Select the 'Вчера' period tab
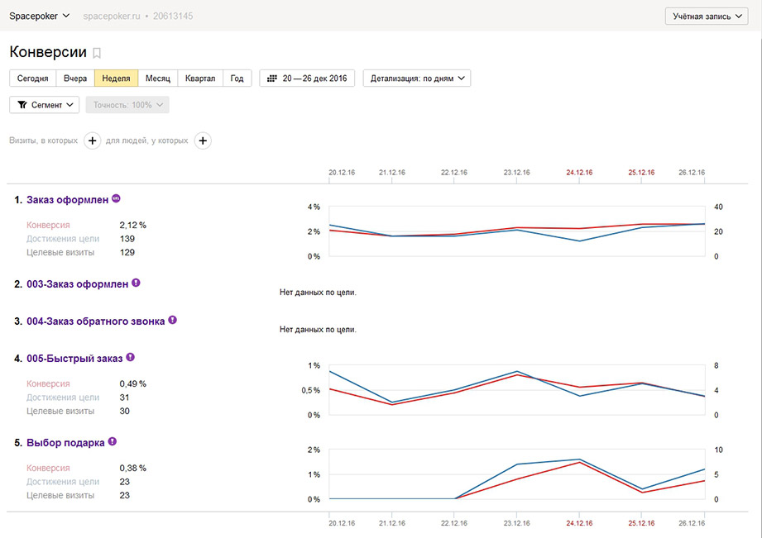This screenshot has width=762, height=538. click(x=75, y=79)
